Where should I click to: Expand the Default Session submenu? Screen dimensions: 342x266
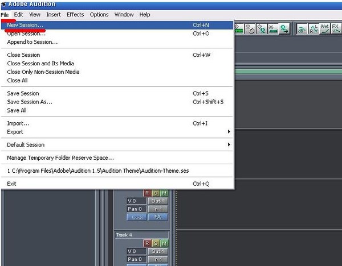(x=117, y=144)
